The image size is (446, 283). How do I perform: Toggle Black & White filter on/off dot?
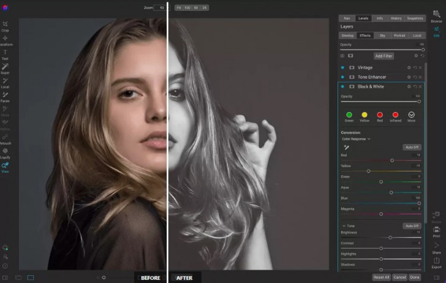pyautogui.click(x=342, y=86)
